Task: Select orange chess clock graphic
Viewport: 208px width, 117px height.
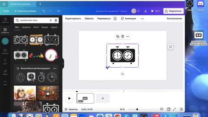Action: (x=36, y=40)
